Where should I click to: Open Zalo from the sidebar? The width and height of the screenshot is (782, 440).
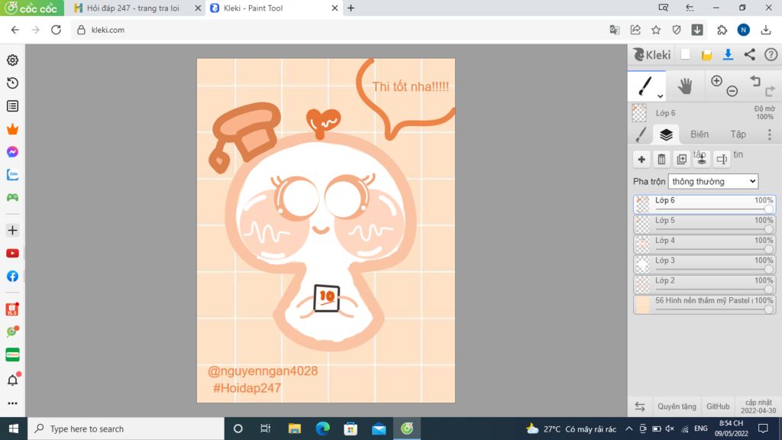[12, 175]
